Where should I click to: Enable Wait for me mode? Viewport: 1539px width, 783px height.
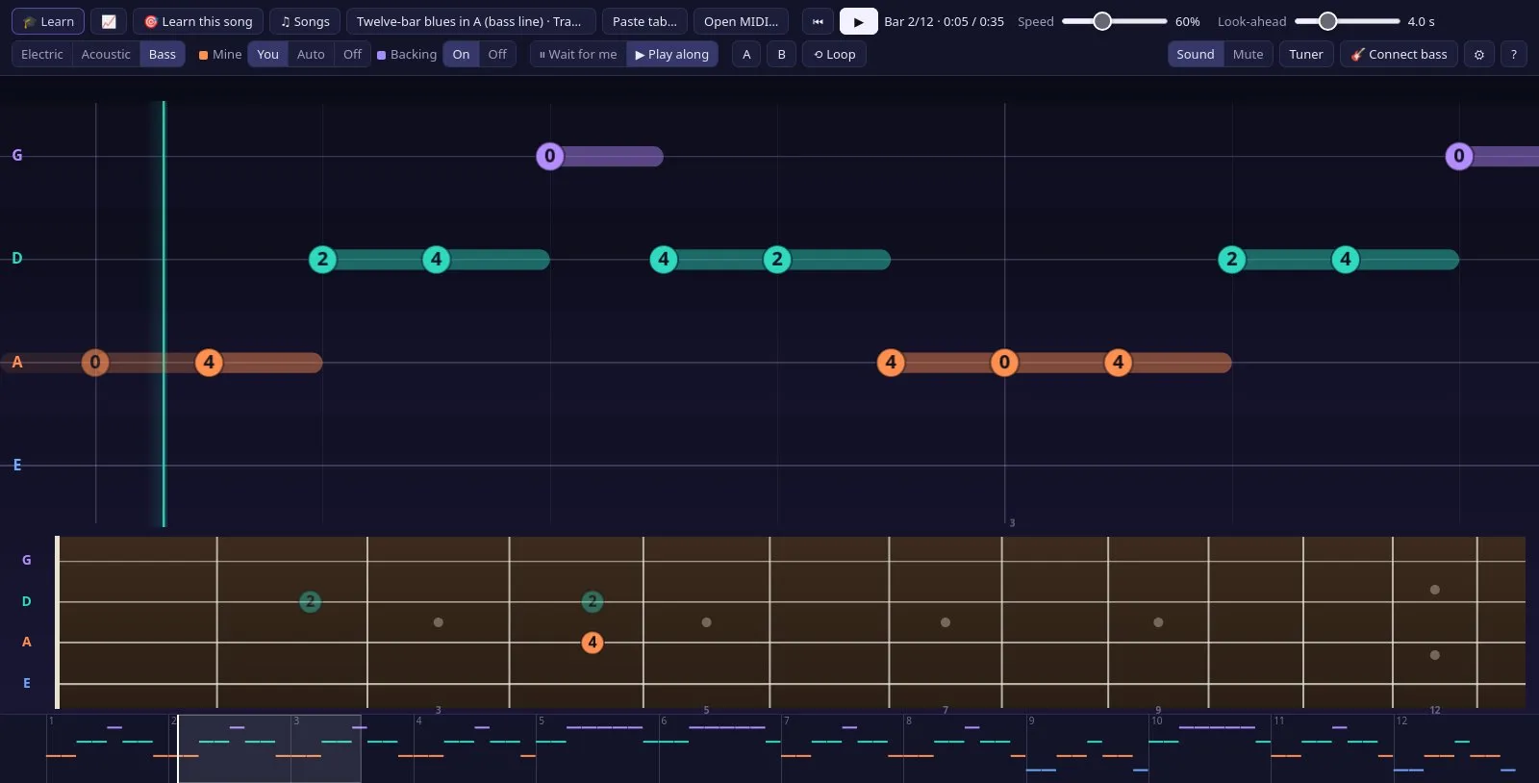[578, 54]
